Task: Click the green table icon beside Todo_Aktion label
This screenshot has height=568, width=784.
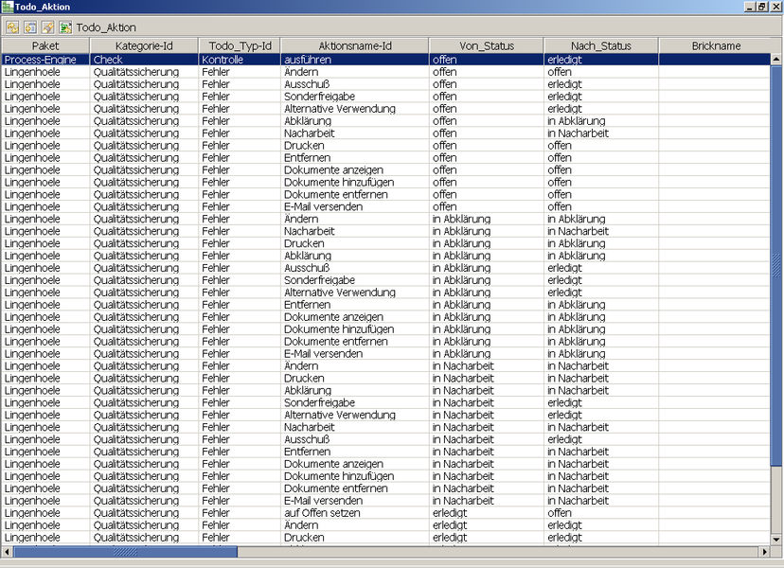Action: point(65,27)
